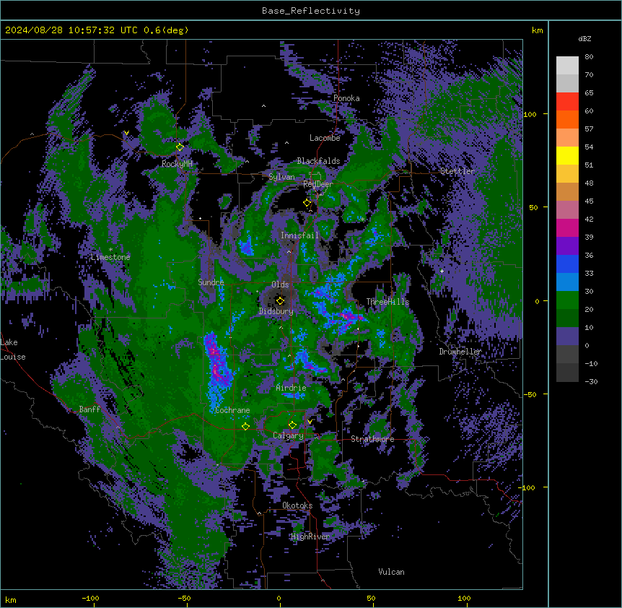The height and width of the screenshot is (608, 622).
Task: Pick the yellow 51-54 dBZ legend swatch
Action: tap(567, 155)
